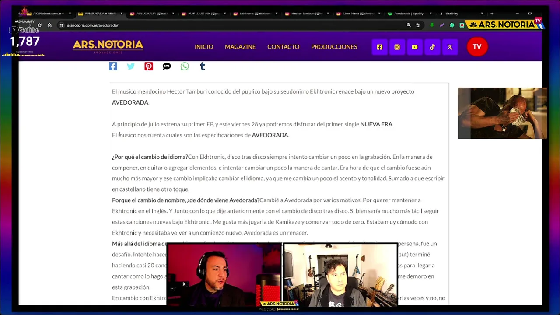Go to the INICIO page
The width and height of the screenshot is (560, 315).
pos(204,47)
